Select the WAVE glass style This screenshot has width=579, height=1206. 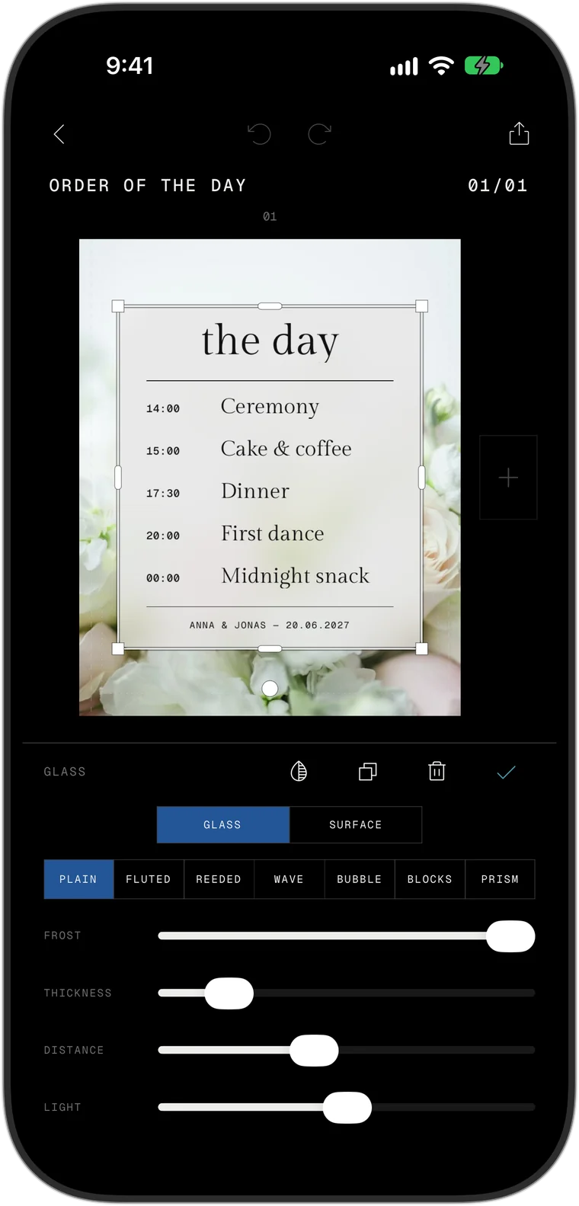[x=289, y=879]
